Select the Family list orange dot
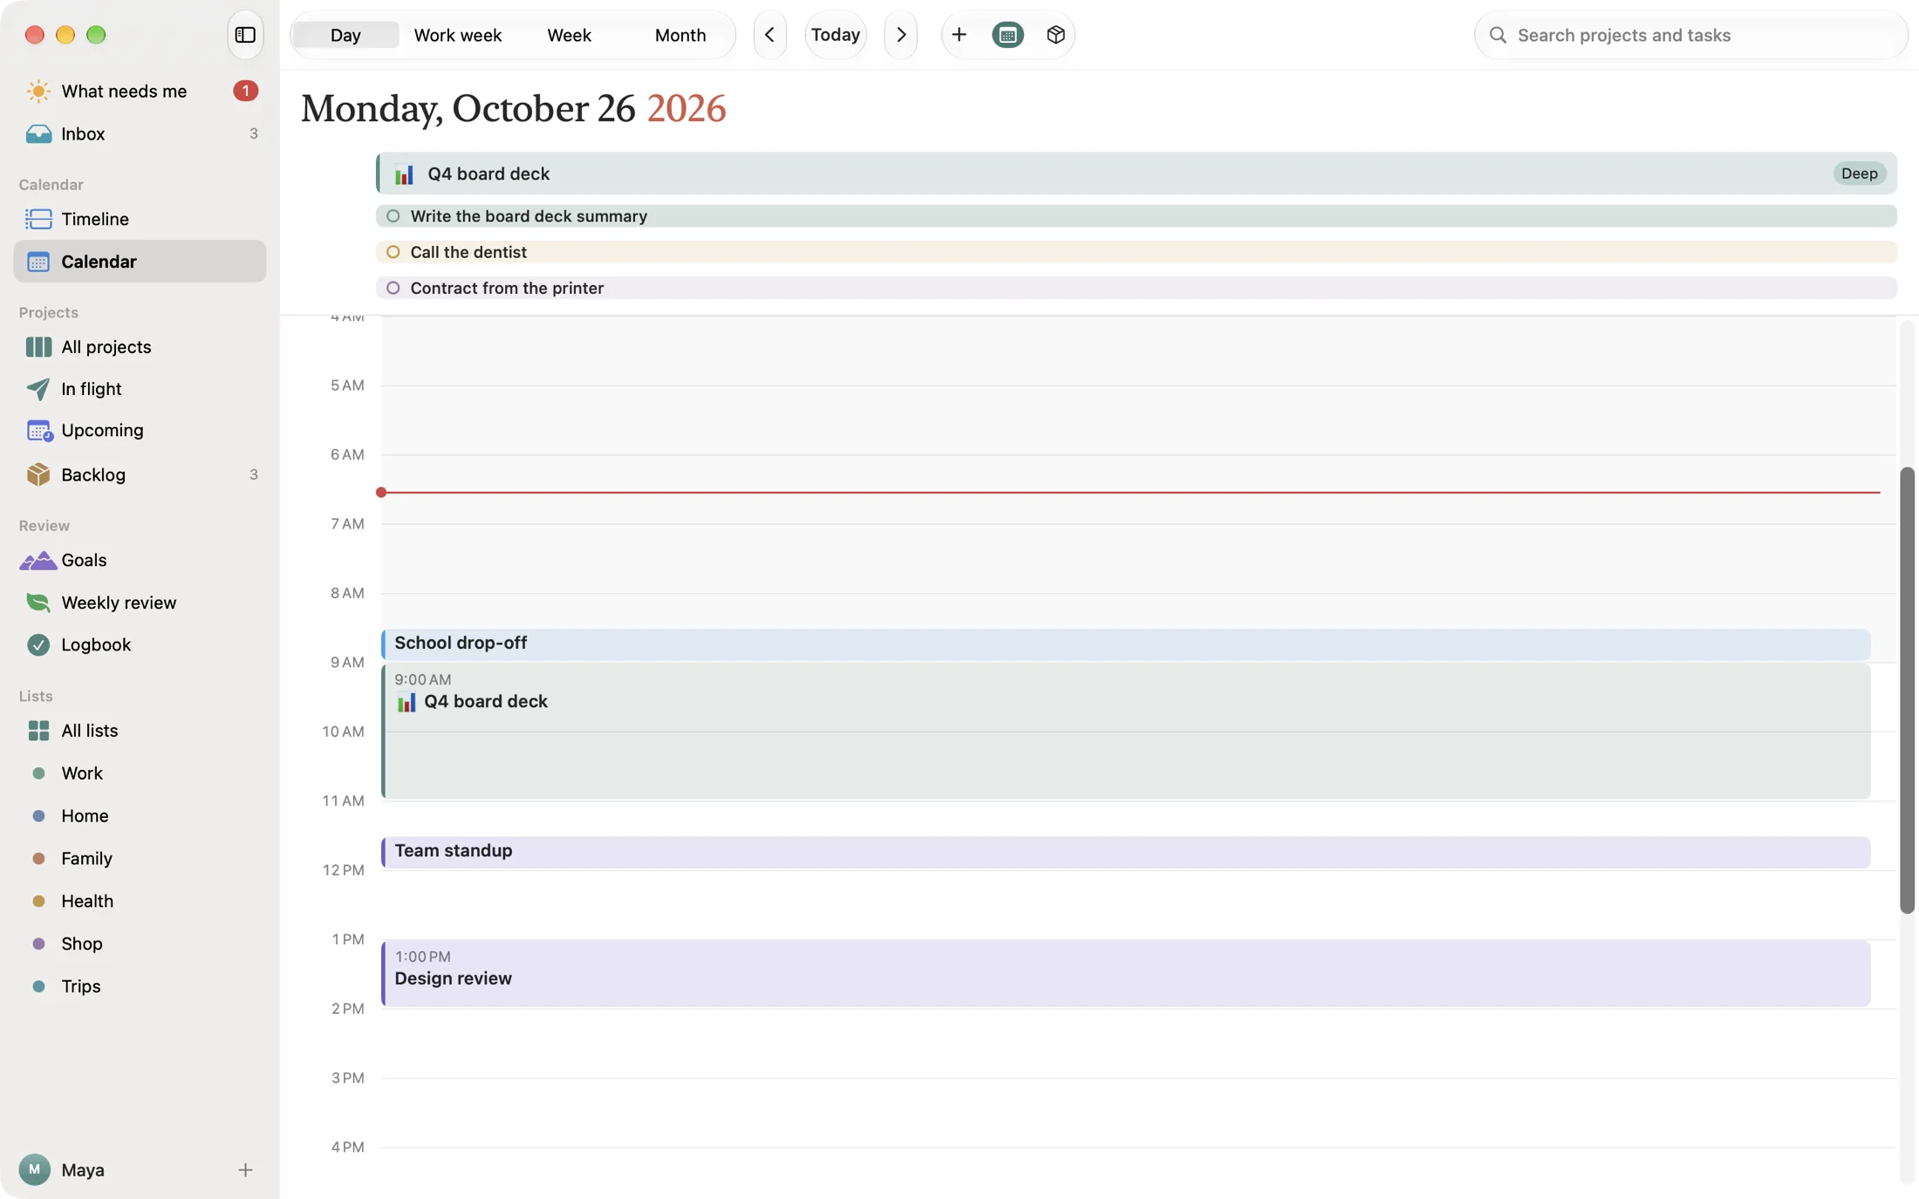Image resolution: width=1919 pixels, height=1199 pixels. pos(38,859)
